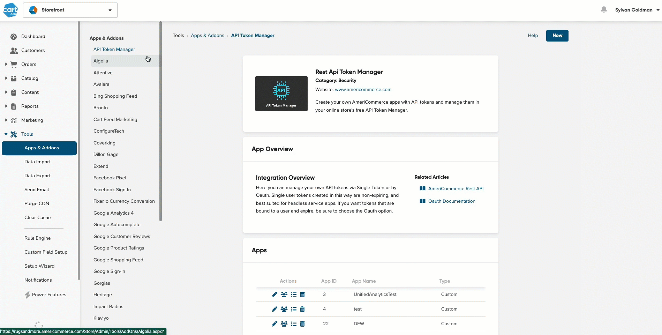
Task: Click the www.americommerce.com website link
Action: coord(363,89)
